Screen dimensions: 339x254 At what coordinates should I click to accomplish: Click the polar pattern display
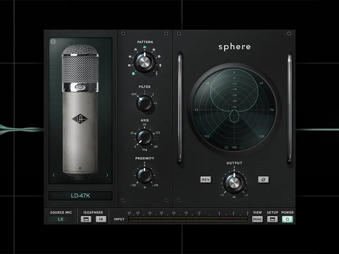[x=234, y=109]
